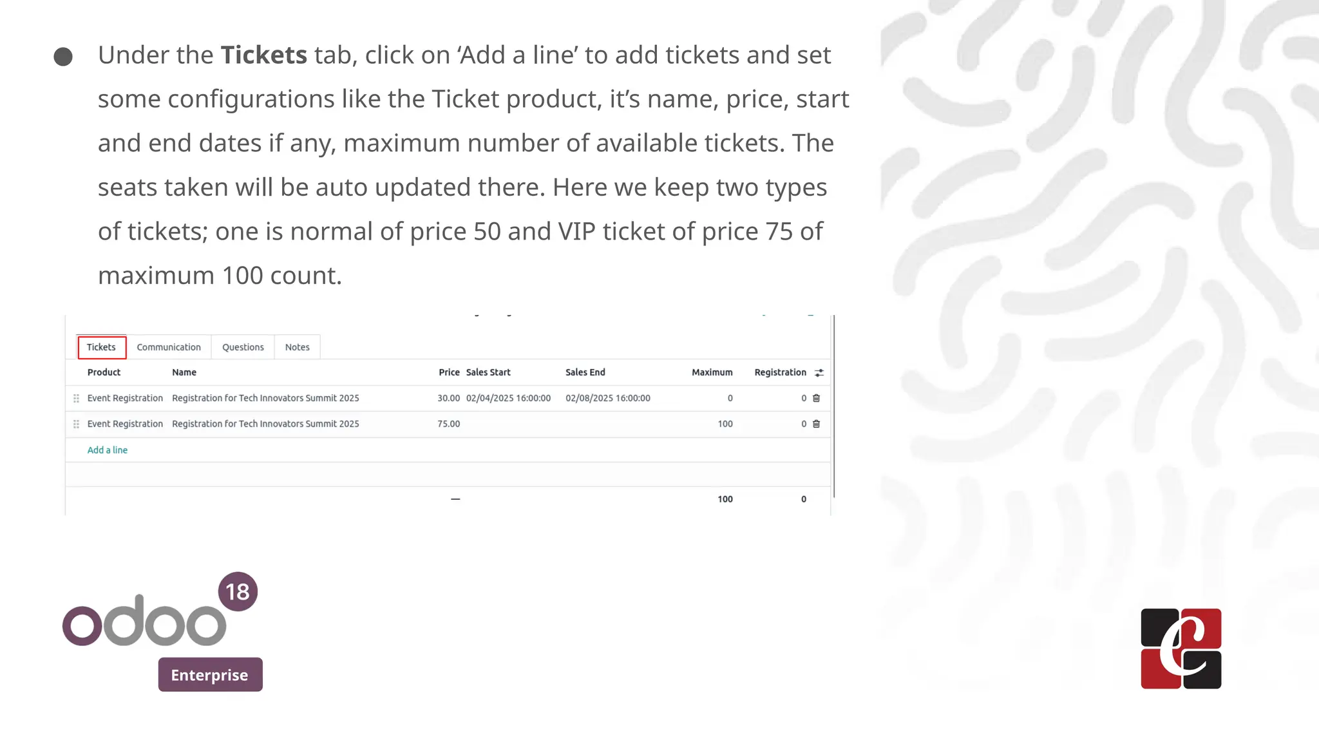Open the highlighted Tickets tab

coord(101,347)
